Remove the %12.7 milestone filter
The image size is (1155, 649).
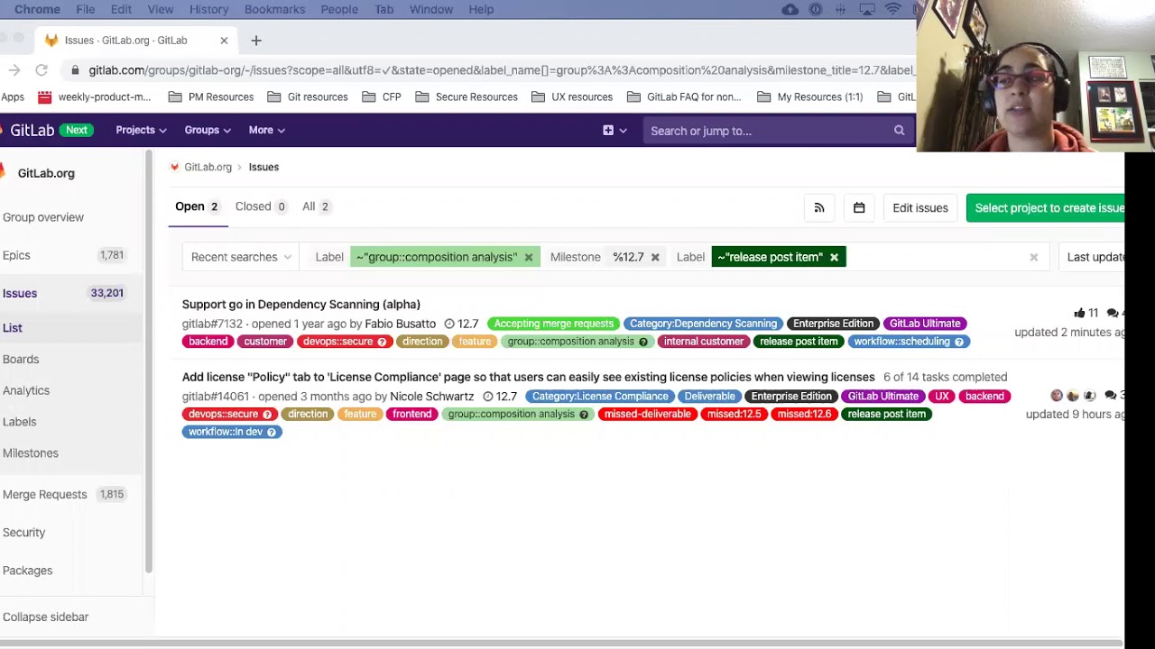(655, 258)
